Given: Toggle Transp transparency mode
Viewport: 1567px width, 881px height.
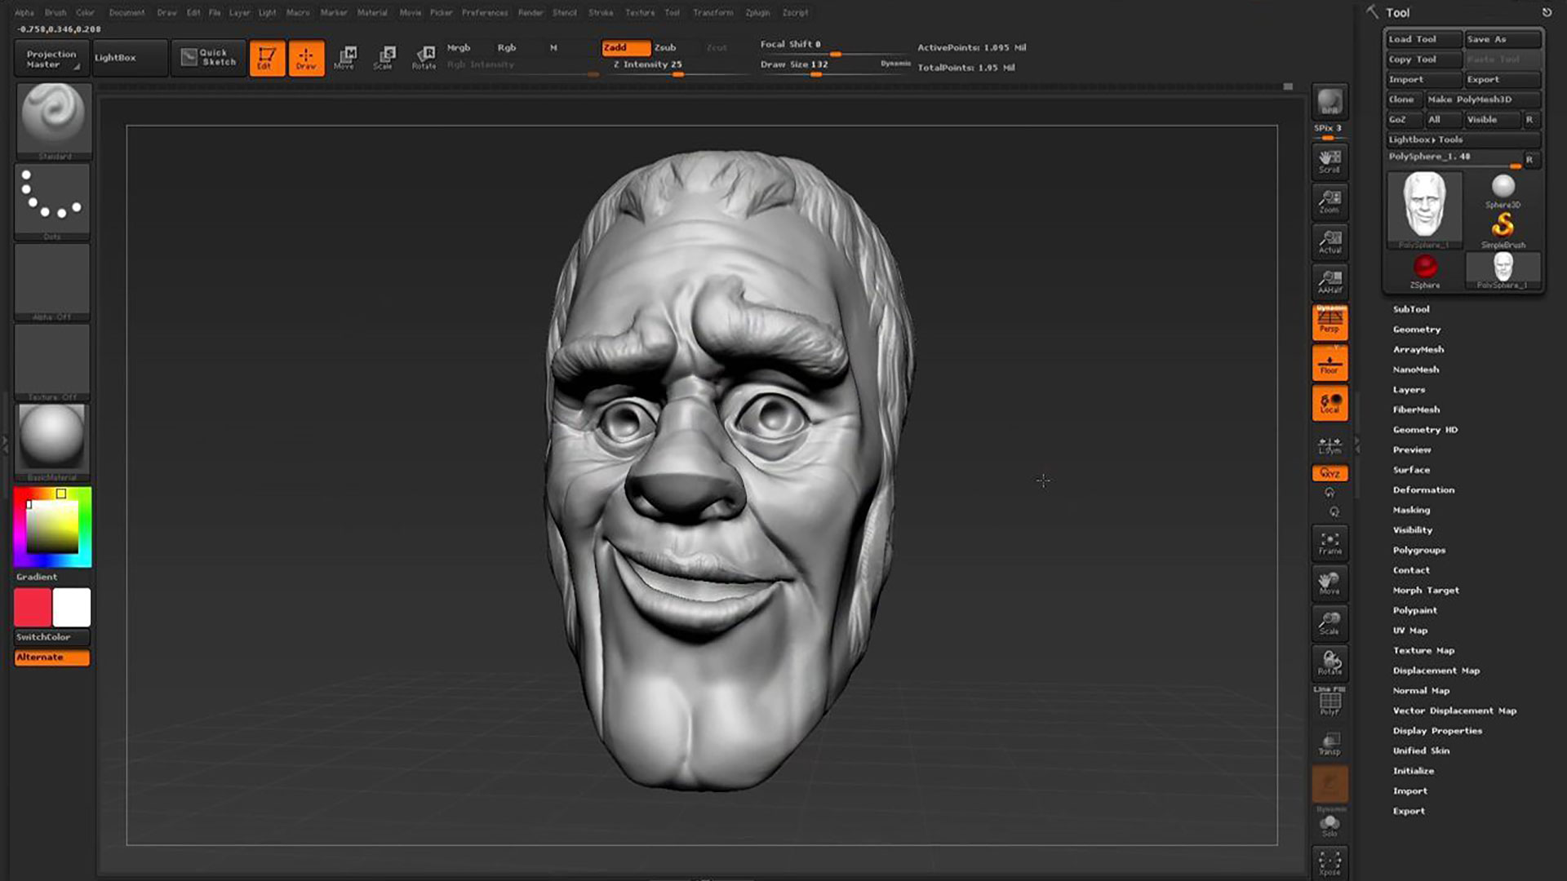Looking at the screenshot, I should click(x=1330, y=744).
